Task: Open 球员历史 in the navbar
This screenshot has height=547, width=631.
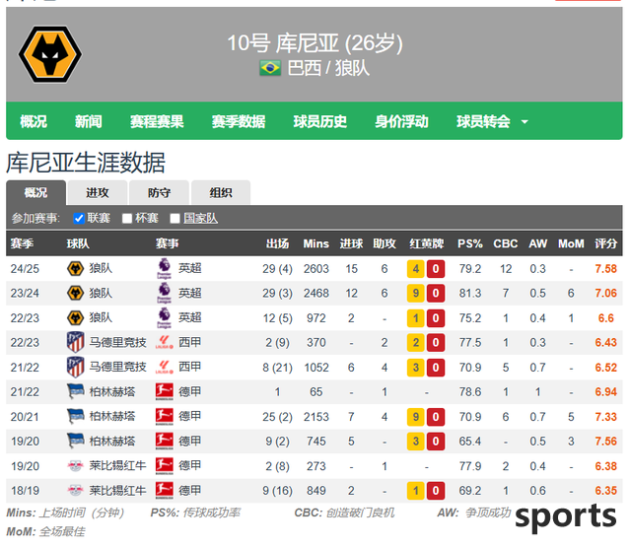Action: click(319, 121)
